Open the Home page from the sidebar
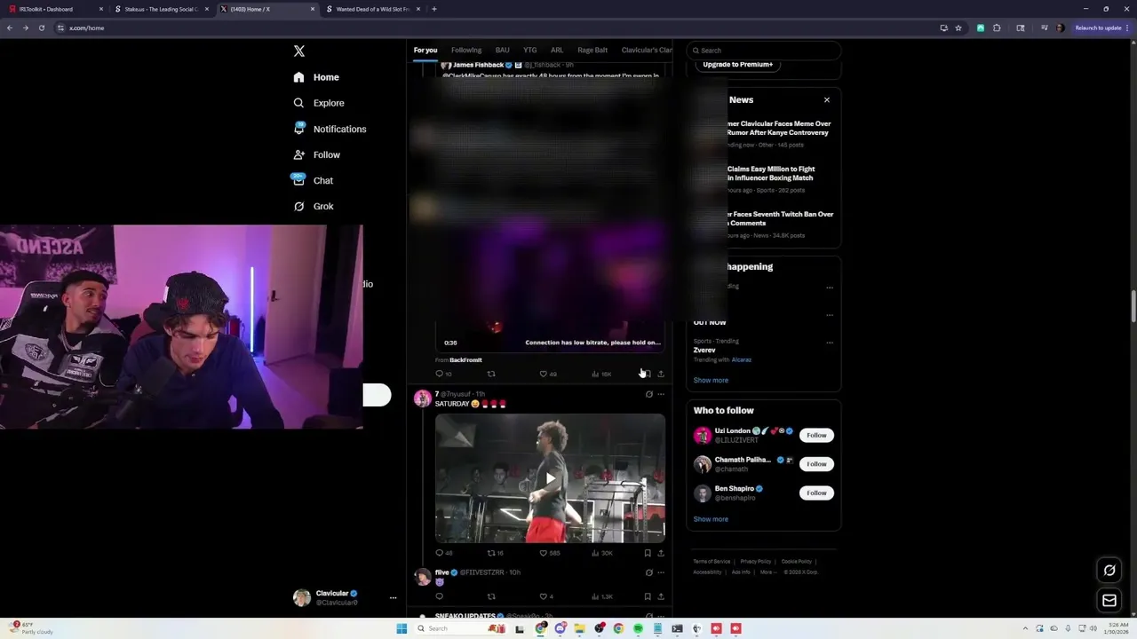 pyautogui.click(x=316, y=77)
